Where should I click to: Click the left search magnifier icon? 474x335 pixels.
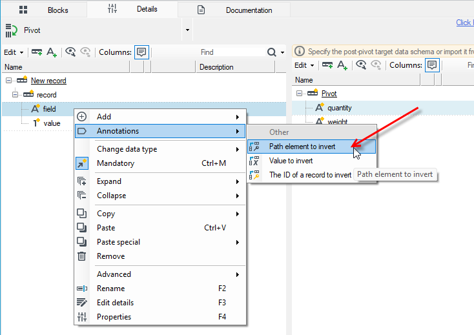click(x=271, y=52)
